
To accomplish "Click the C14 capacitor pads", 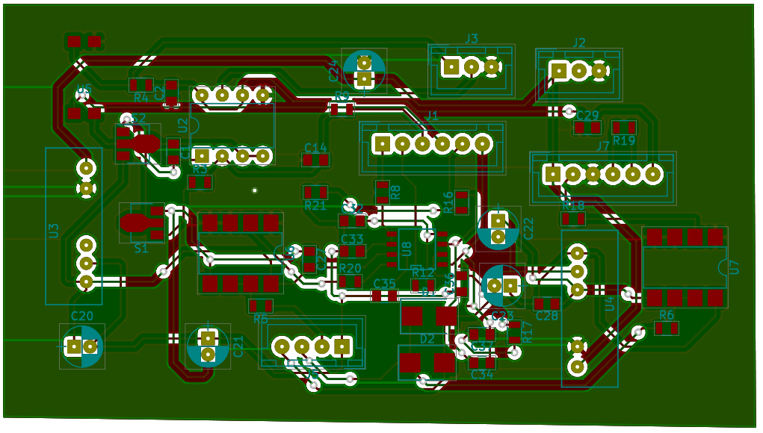I will (x=315, y=159).
